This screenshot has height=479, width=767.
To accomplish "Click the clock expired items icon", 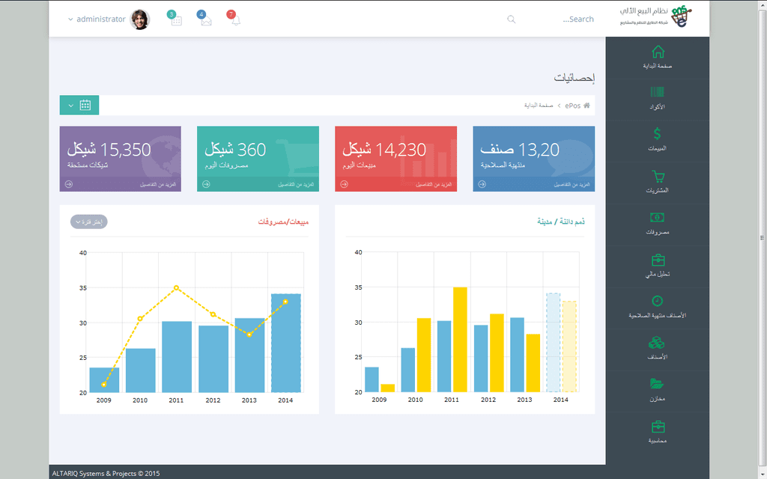I will [x=657, y=301].
